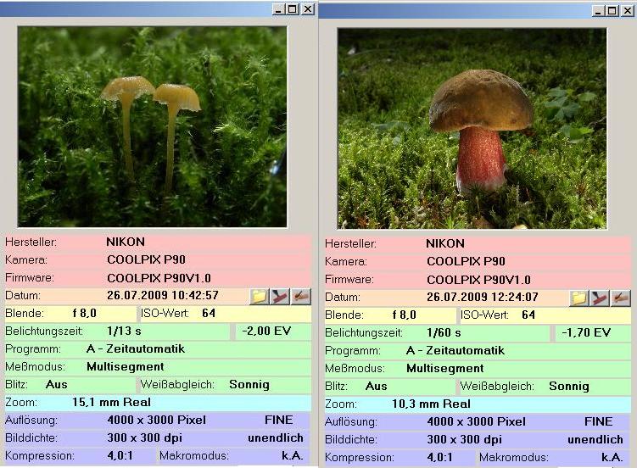Maximize the brown bolete mushroom window

click(612, 10)
